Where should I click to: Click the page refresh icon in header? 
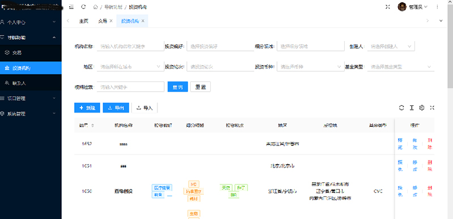pos(83,7)
